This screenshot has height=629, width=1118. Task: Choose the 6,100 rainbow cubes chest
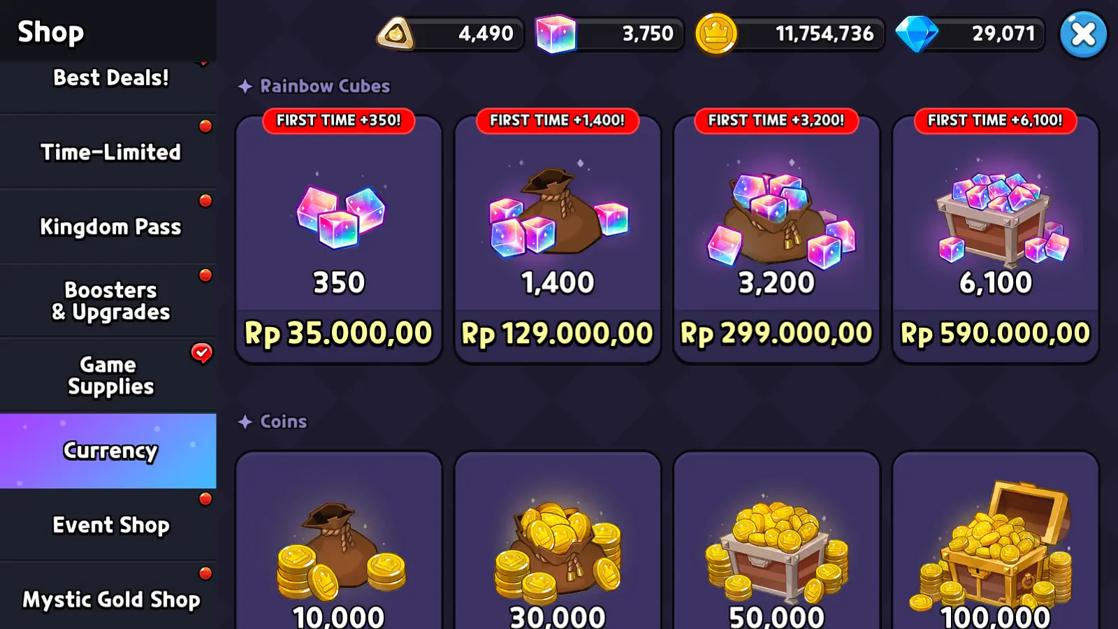click(x=995, y=238)
